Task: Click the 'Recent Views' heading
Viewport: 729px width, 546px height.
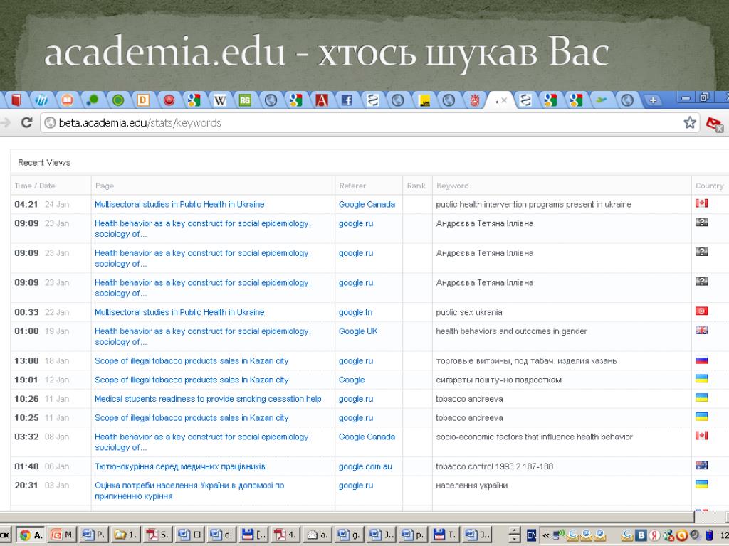Action: [44, 163]
